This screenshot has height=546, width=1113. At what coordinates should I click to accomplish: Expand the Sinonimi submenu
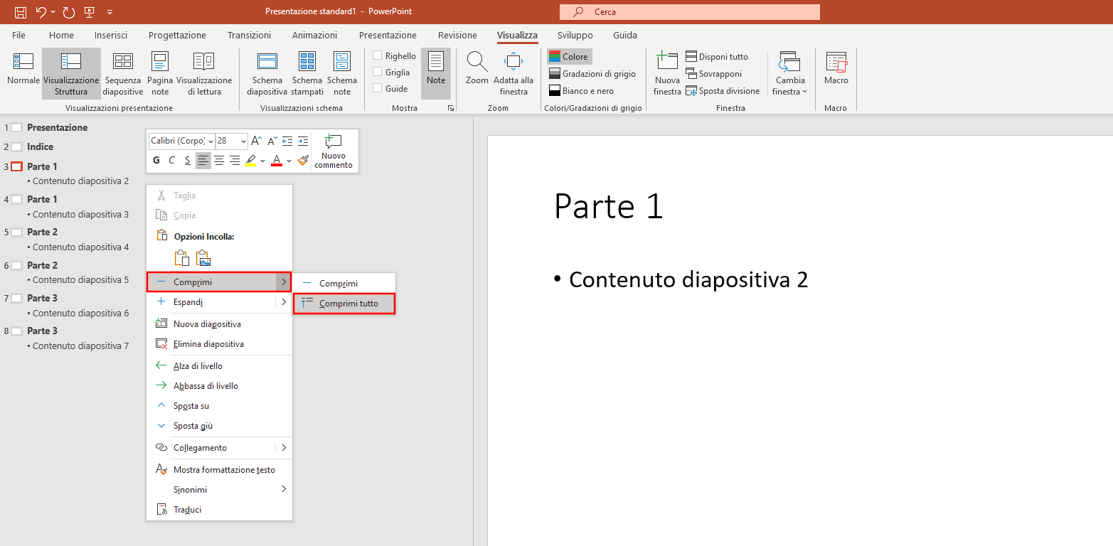coord(284,489)
